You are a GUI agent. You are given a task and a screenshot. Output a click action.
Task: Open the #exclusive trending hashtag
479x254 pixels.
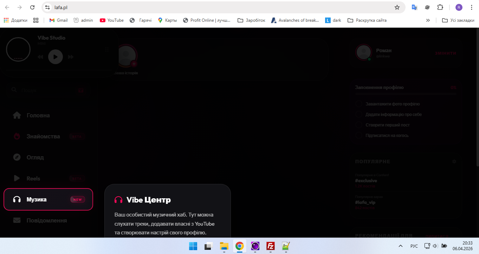[x=366, y=181]
